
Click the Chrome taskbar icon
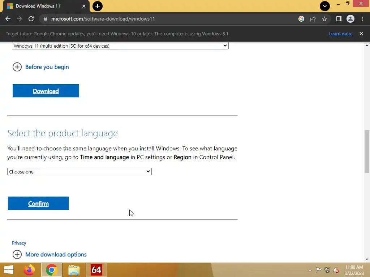pyautogui.click(x=51, y=270)
